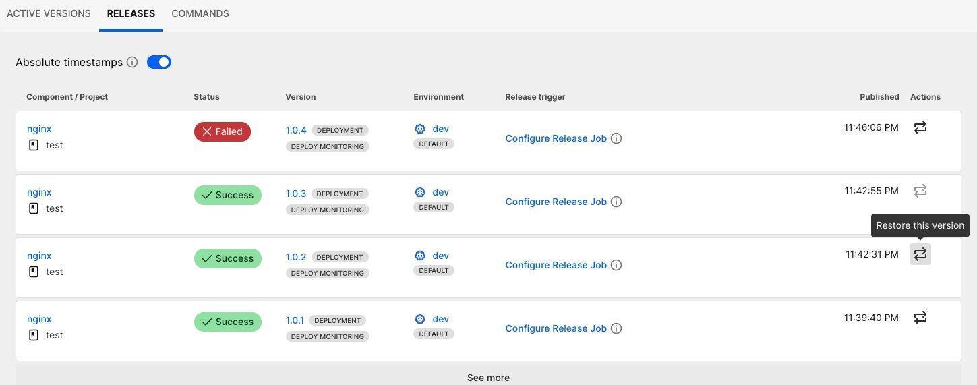The width and height of the screenshot is (977, 385).
Task: Open nginx component in the Failed row
Action: coord(39,129)
